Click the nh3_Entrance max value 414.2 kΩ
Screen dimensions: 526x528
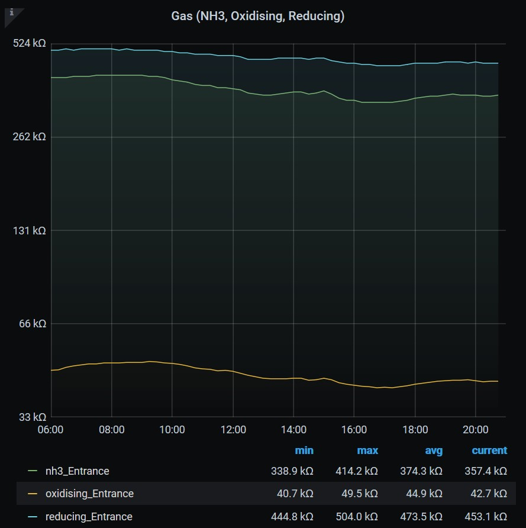356,471
